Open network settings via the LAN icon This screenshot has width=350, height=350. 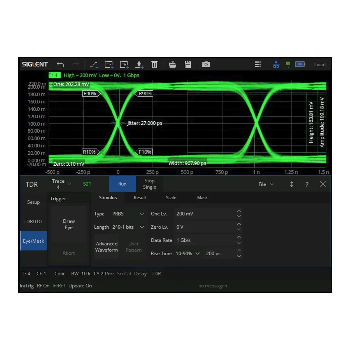[276, 64]
